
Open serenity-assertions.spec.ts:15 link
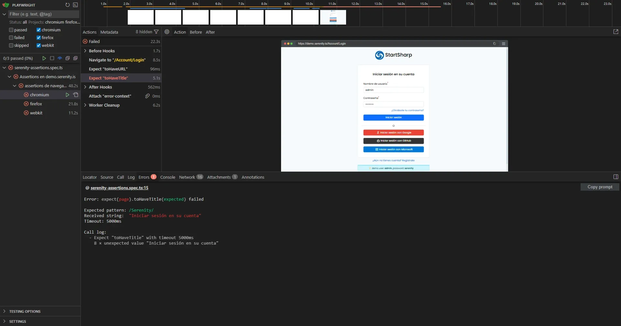[119, 188]
